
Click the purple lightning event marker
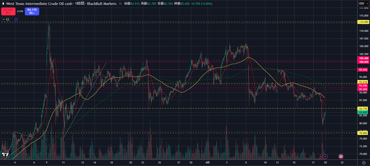(325, 156)
